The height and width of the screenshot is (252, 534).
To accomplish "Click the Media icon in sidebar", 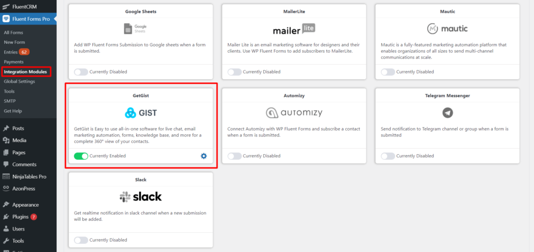I will [6, 140].
